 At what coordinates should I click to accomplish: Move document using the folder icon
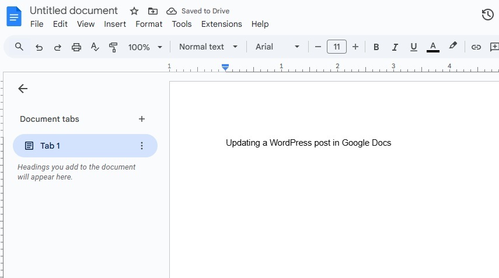(153, 11)
